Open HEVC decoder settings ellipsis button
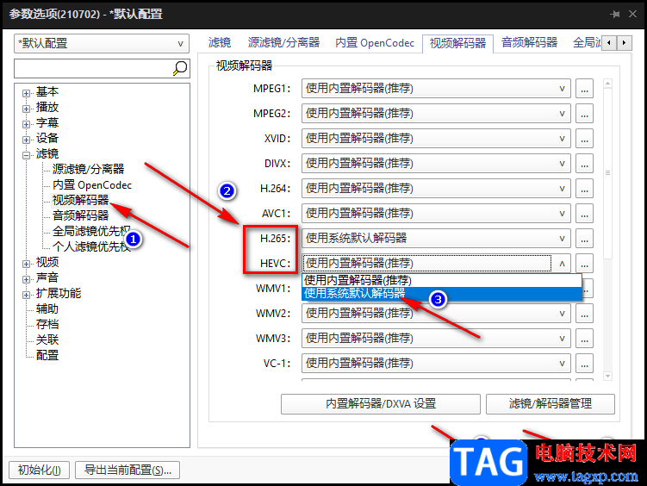647x486 pixels. tap(584, 263)
